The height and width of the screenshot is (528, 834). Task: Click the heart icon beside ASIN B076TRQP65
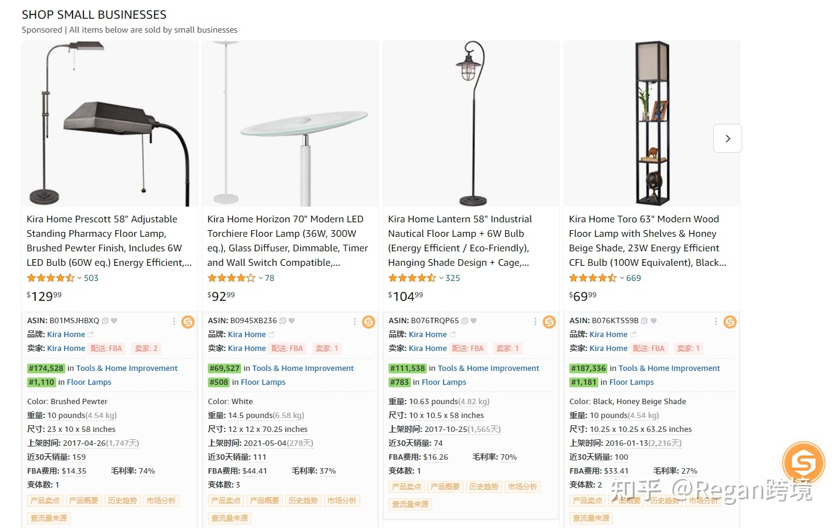[x=473, y=321]
